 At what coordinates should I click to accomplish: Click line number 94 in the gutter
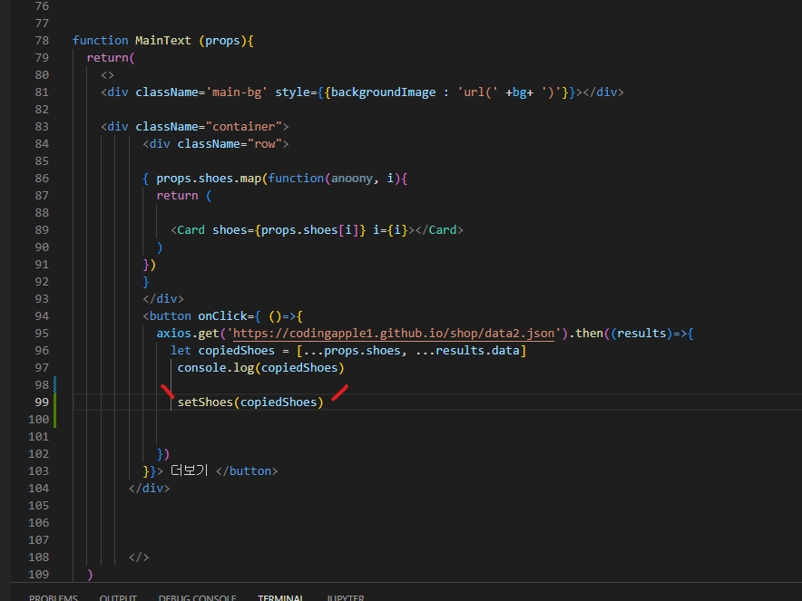[42, 316]
